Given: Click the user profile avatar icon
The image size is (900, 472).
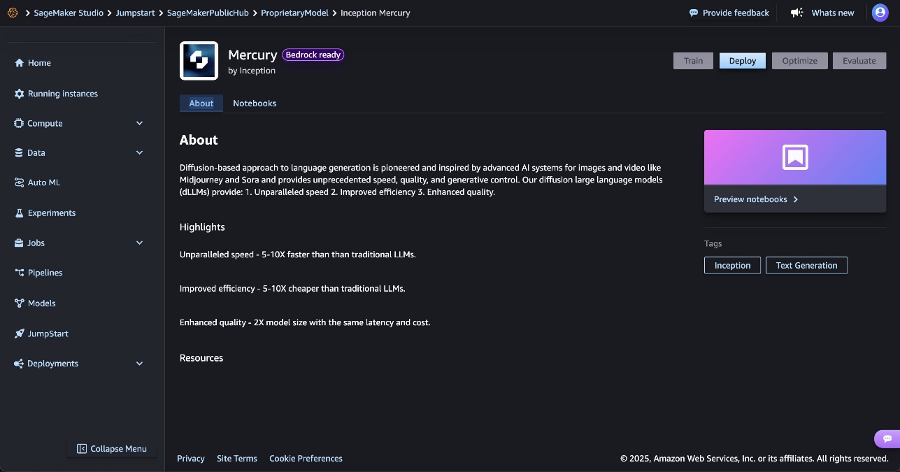Looking at the screenshot, I should click(880, 13).
